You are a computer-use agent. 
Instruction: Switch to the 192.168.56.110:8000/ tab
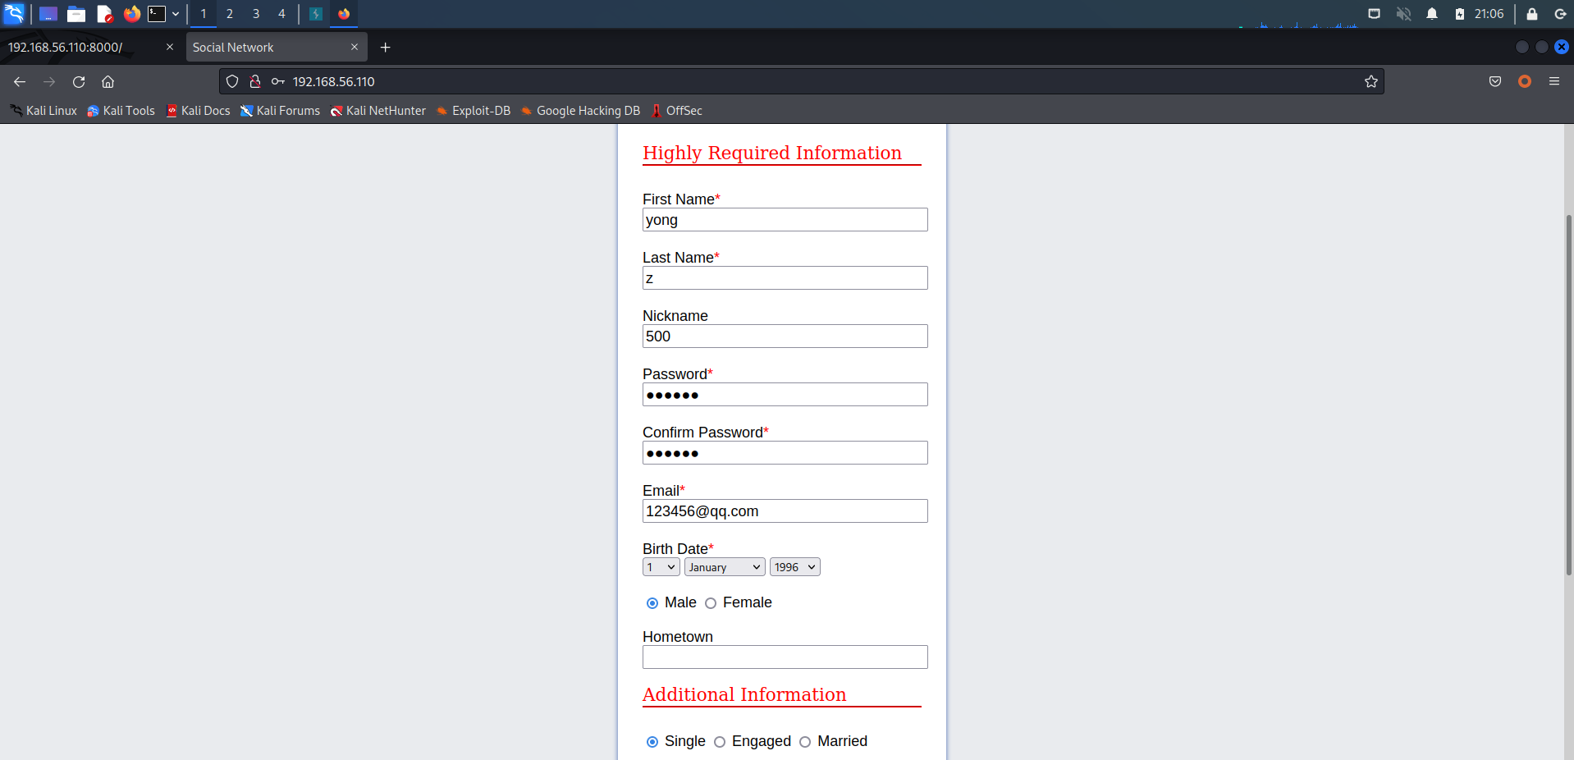tap(82, 48)
